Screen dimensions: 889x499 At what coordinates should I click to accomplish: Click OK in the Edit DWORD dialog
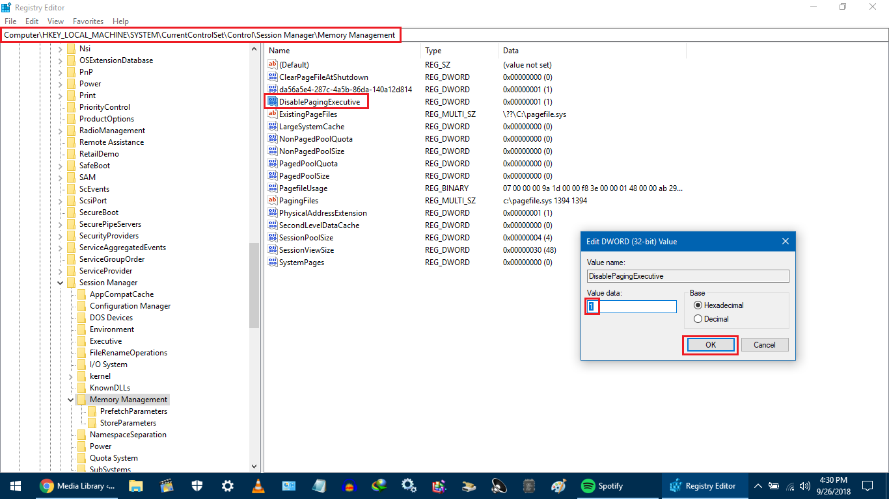(x=710, y=345)
